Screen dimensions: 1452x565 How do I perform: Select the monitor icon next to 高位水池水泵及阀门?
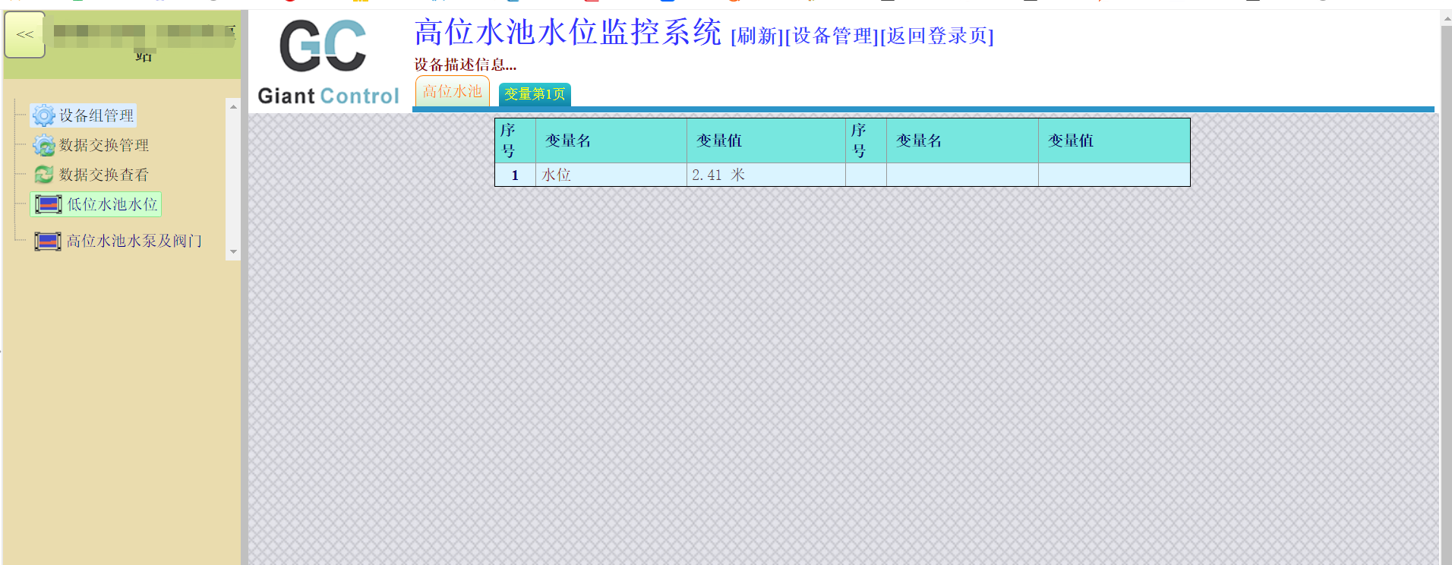(48, 241)
